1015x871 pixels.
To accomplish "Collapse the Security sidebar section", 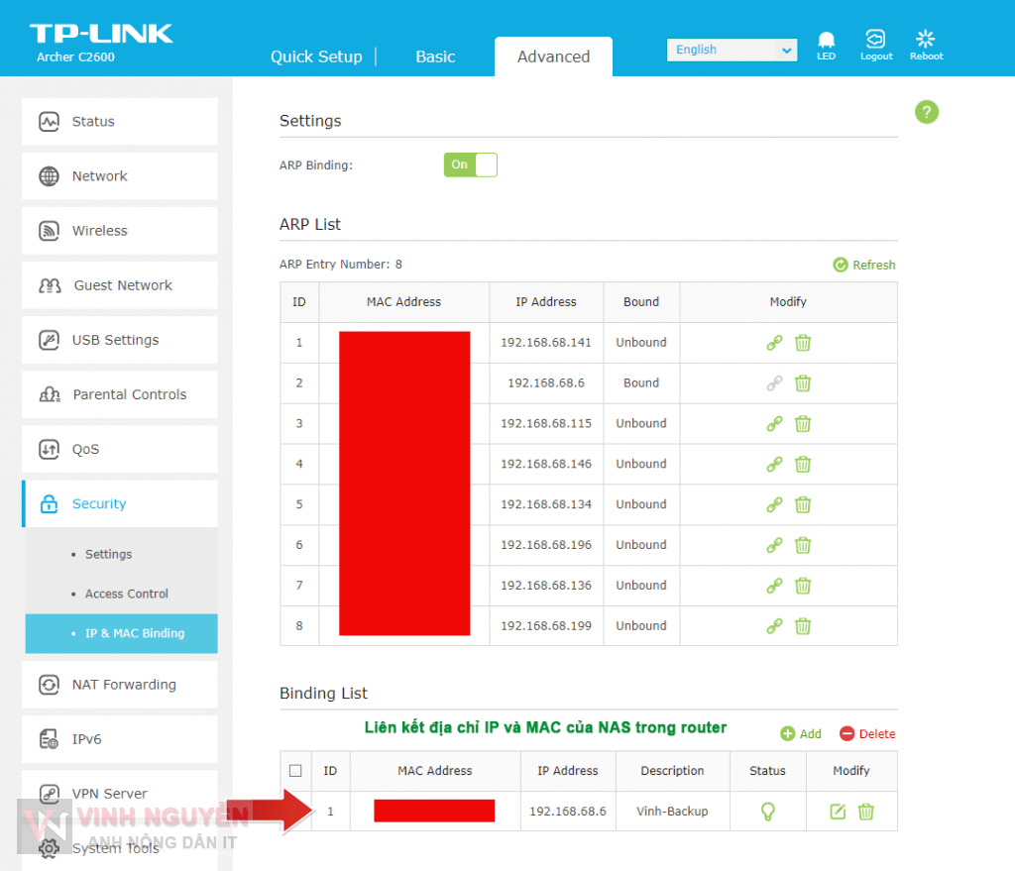I will click(x=119, y=504).
